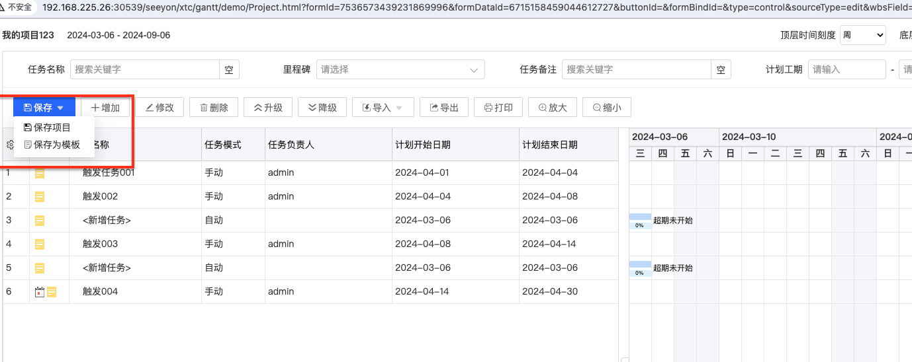
Task: Select the <新增任务> name in row 3
Action: pyautogui.click(x=107, y=221)
